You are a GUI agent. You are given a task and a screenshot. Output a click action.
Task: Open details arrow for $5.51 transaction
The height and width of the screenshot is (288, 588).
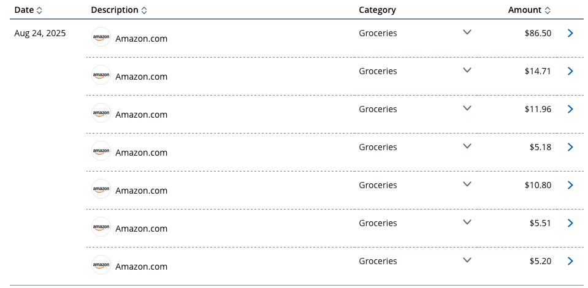pyautogui.click(x=570, y=223)
